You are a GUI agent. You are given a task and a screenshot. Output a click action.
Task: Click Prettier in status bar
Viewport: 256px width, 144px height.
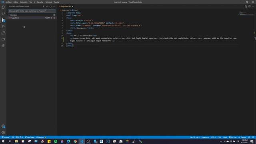(x=242, y=137)
